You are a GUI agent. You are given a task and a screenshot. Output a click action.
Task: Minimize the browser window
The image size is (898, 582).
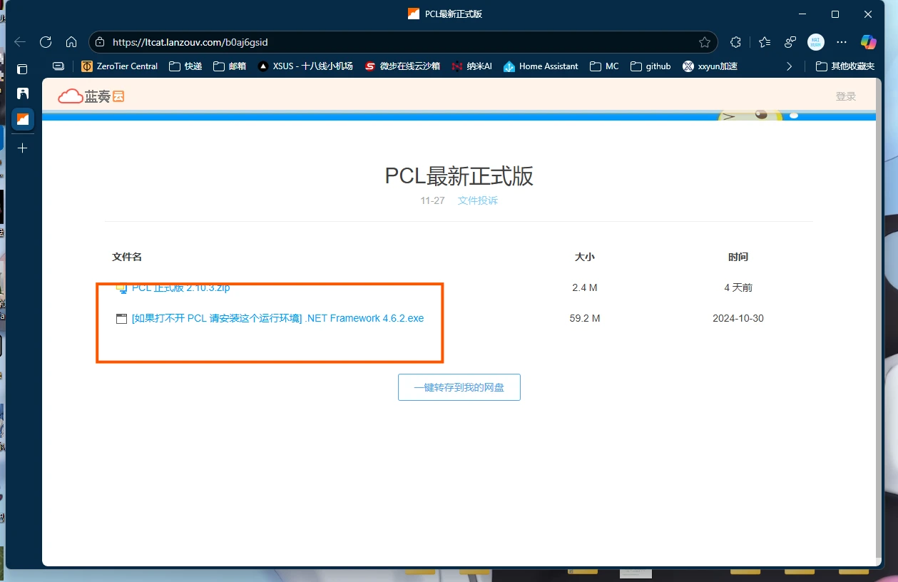point(802,14)
